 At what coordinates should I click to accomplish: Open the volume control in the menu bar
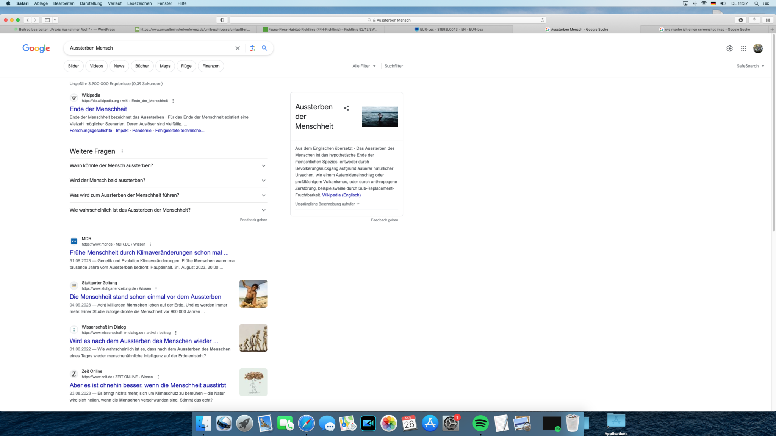coord(723,3)
